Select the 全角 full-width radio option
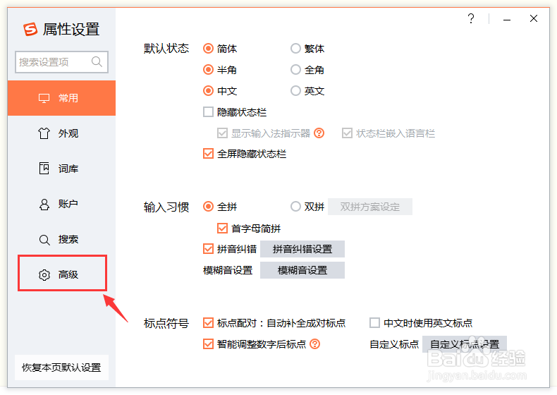The width and height of the screenshot is (557, 395). tap(295, 70)
